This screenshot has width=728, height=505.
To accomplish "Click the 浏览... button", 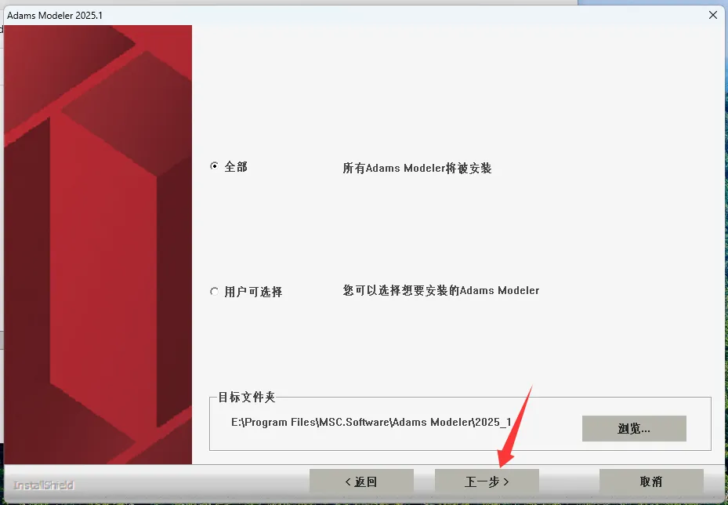I will (634, 428).
